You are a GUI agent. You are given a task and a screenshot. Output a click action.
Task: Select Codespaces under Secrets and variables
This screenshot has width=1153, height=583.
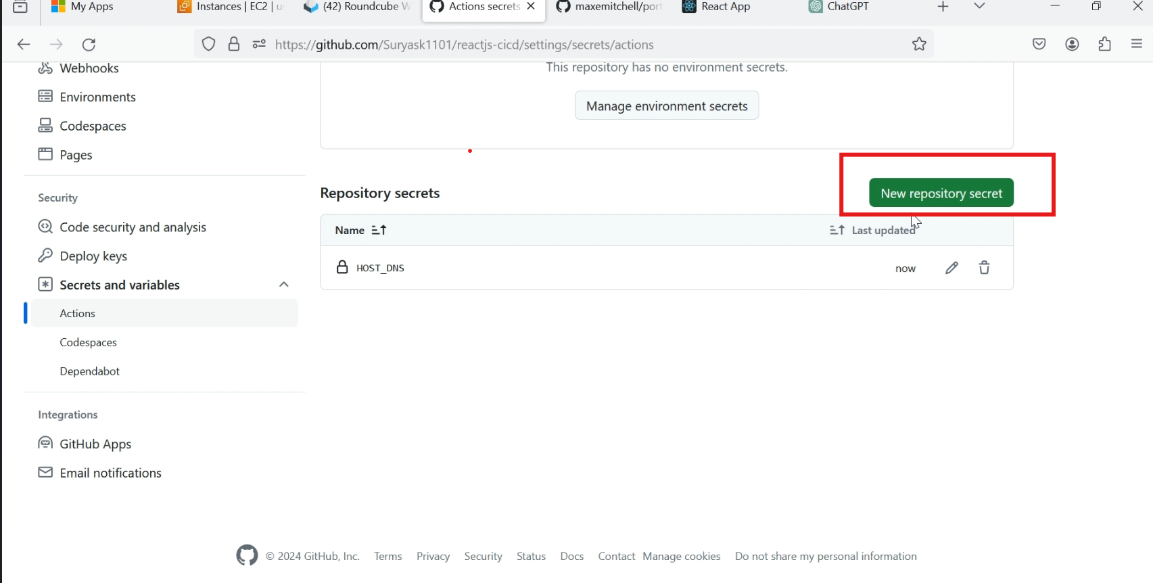(x=88, y=342)
